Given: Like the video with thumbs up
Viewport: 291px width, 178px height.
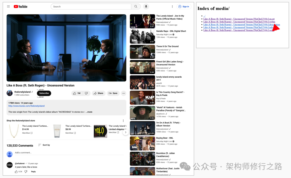Looking at the screenshot, I should (x=77, y=93).
